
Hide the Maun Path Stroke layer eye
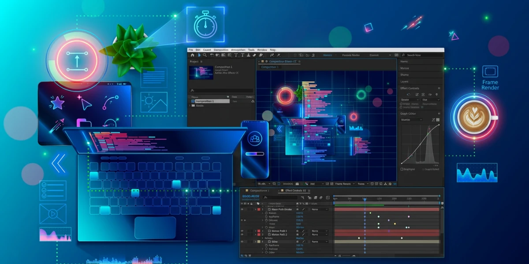point(242,209)
